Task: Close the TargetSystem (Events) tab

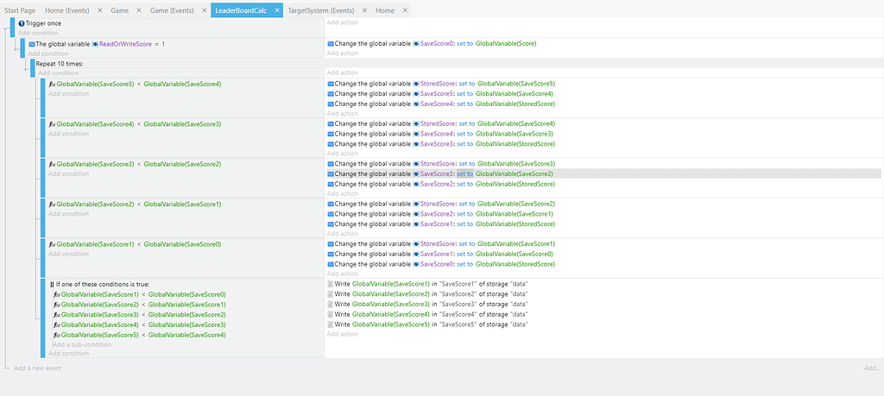Action: [364, 10]
